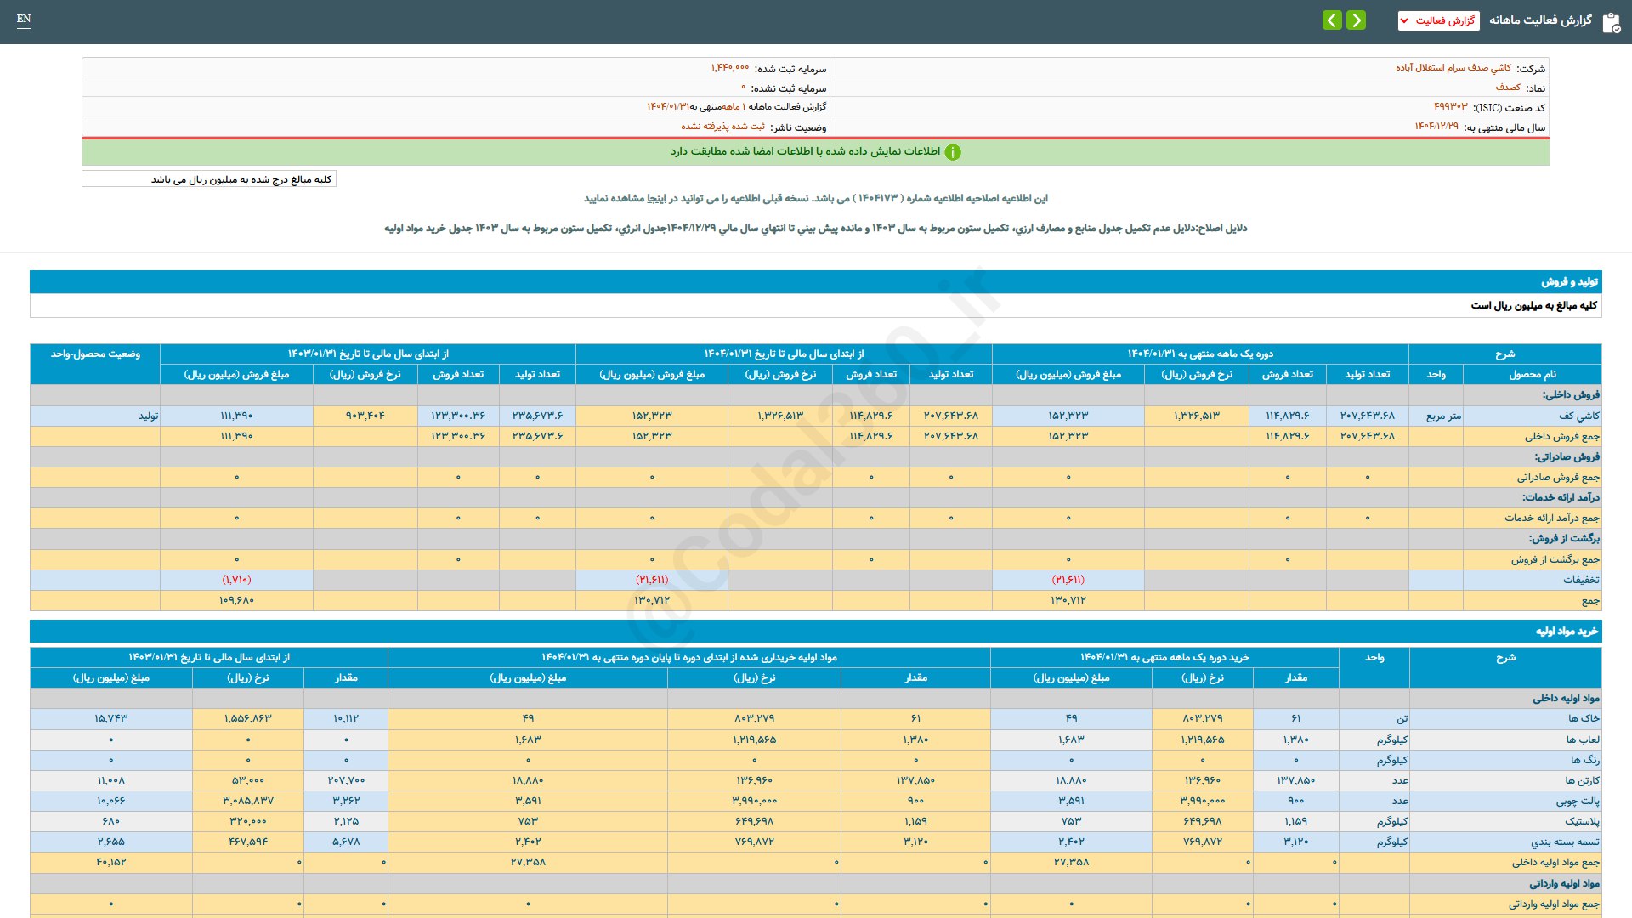The image size is (1632, 918).
Task: Click the green info circle icon
Action: (953, 152)
